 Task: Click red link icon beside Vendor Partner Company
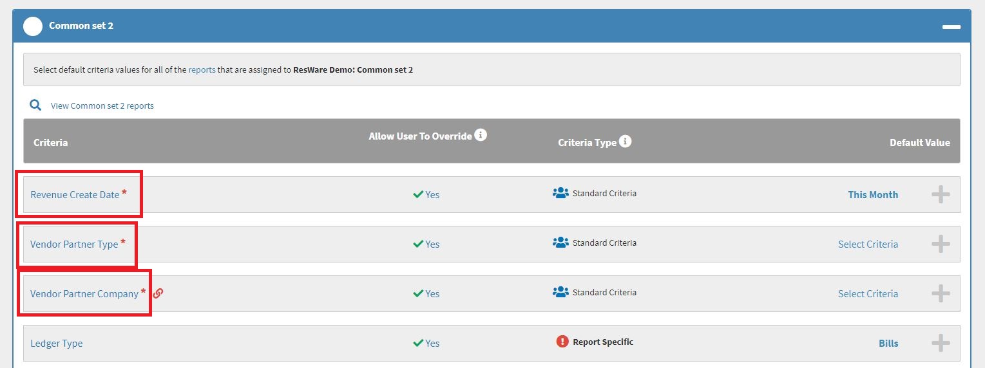pyautogui.click(x=158, y=293)
